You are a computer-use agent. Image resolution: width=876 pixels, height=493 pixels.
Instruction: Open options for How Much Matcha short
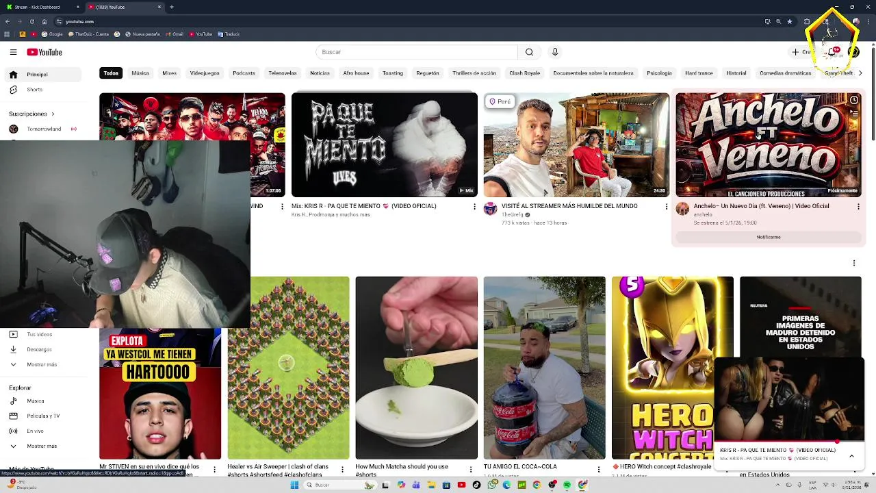click(x=471, y=469)
